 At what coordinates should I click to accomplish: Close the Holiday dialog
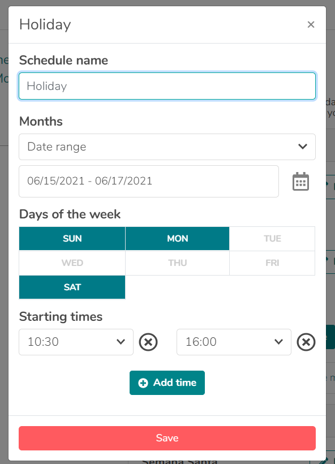(311, 24)
